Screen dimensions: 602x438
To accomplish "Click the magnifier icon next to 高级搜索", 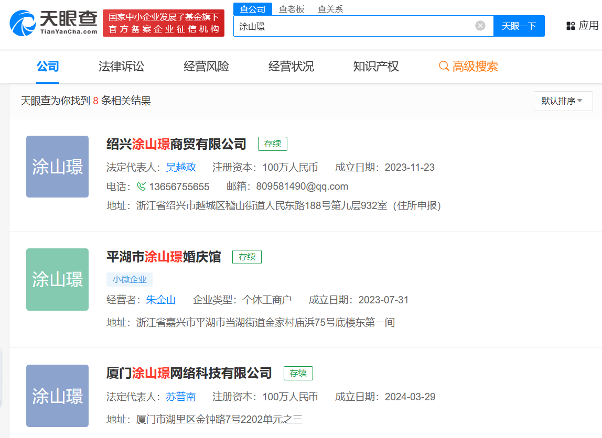I will 444,67.
